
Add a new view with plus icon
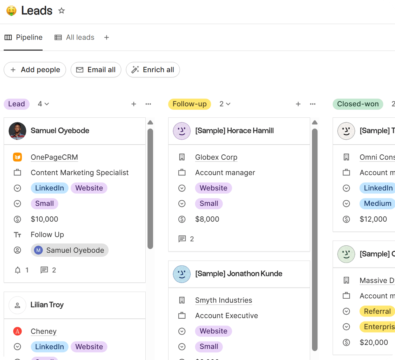(x=106, y=37)
